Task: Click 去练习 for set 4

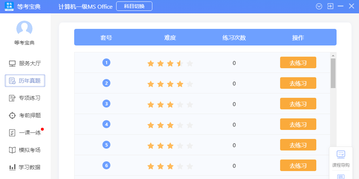Action: pyautogui.click(x=298, y=124)
